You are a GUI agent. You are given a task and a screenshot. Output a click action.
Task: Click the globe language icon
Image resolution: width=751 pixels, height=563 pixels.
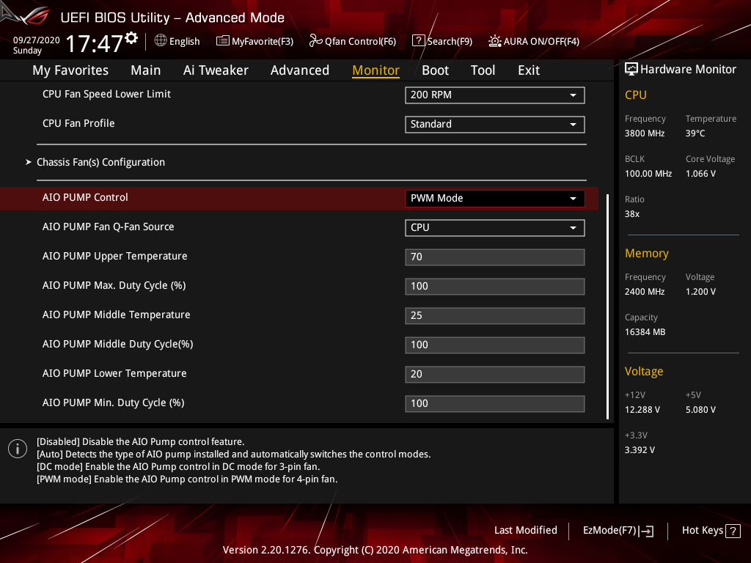[161, 41]
